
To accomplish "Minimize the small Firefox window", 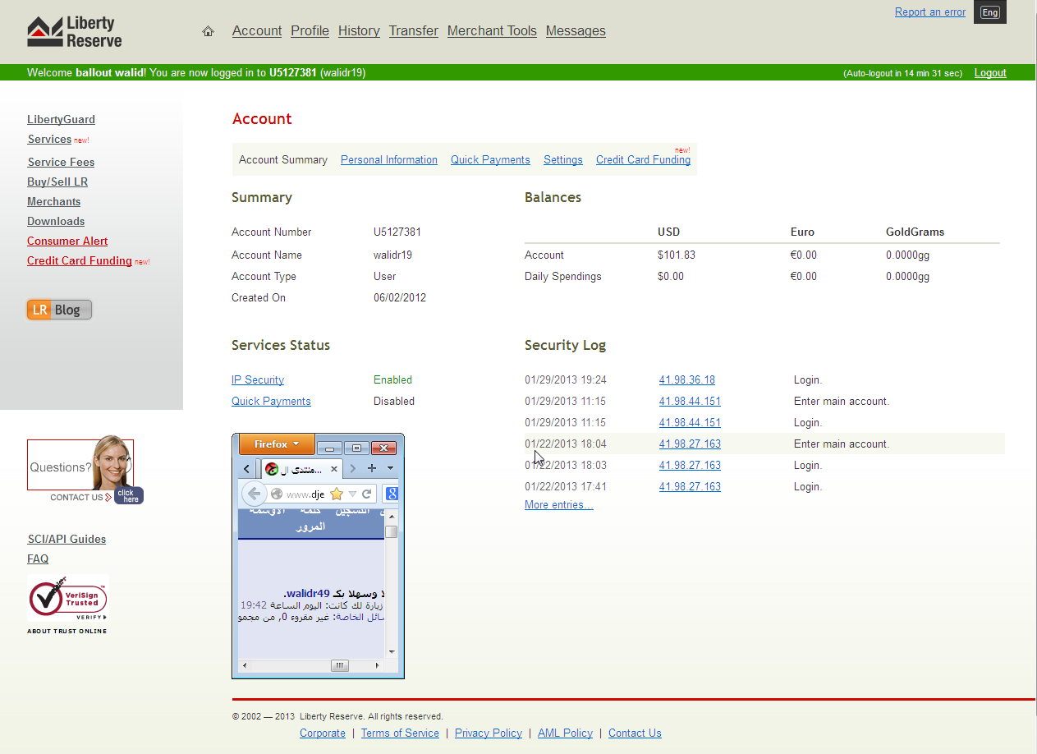I will click(329, 448).
